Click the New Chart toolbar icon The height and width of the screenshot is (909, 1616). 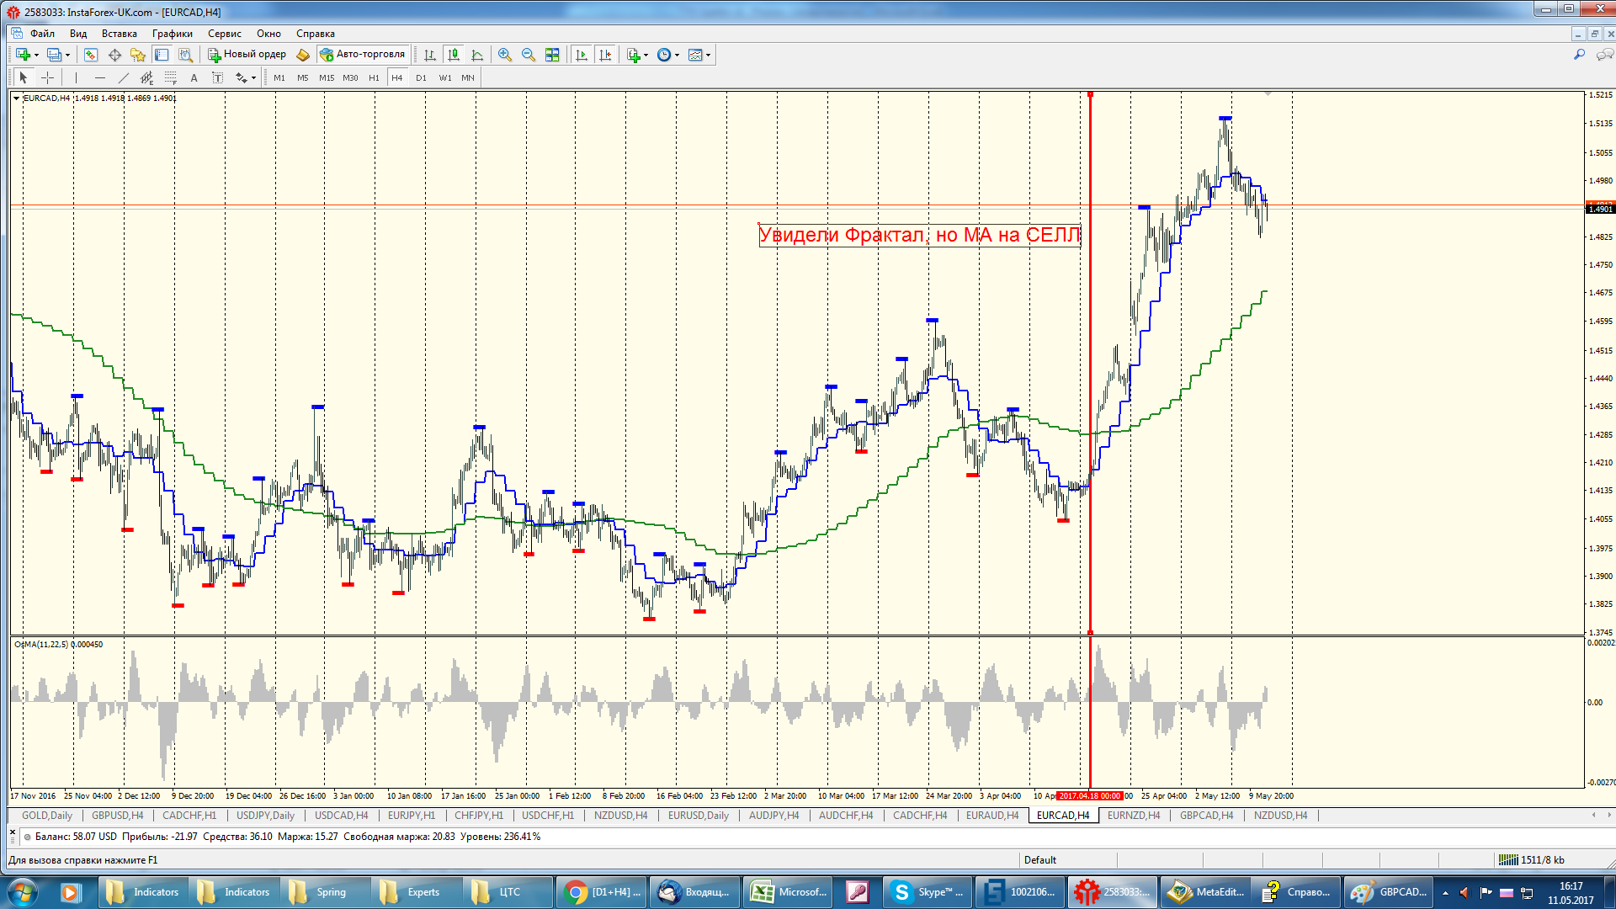pyautogui.click(x=23, y=55)
